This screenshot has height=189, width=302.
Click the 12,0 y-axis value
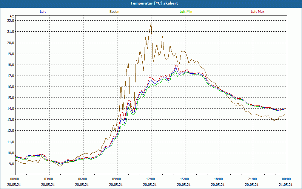point(11,131)
